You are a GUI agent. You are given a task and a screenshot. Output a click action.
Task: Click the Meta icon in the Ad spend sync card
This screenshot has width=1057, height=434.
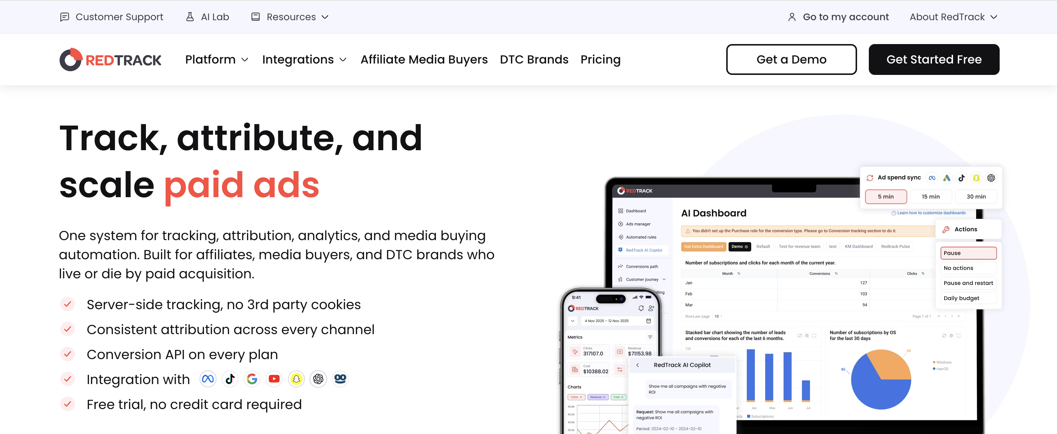click(x=932, y=178)
